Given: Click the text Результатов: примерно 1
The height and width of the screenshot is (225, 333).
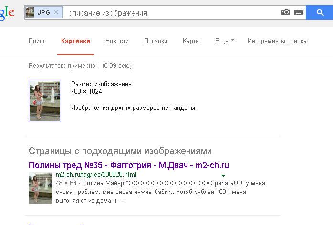Looking at the screenshot, I should tap(64, 66).
